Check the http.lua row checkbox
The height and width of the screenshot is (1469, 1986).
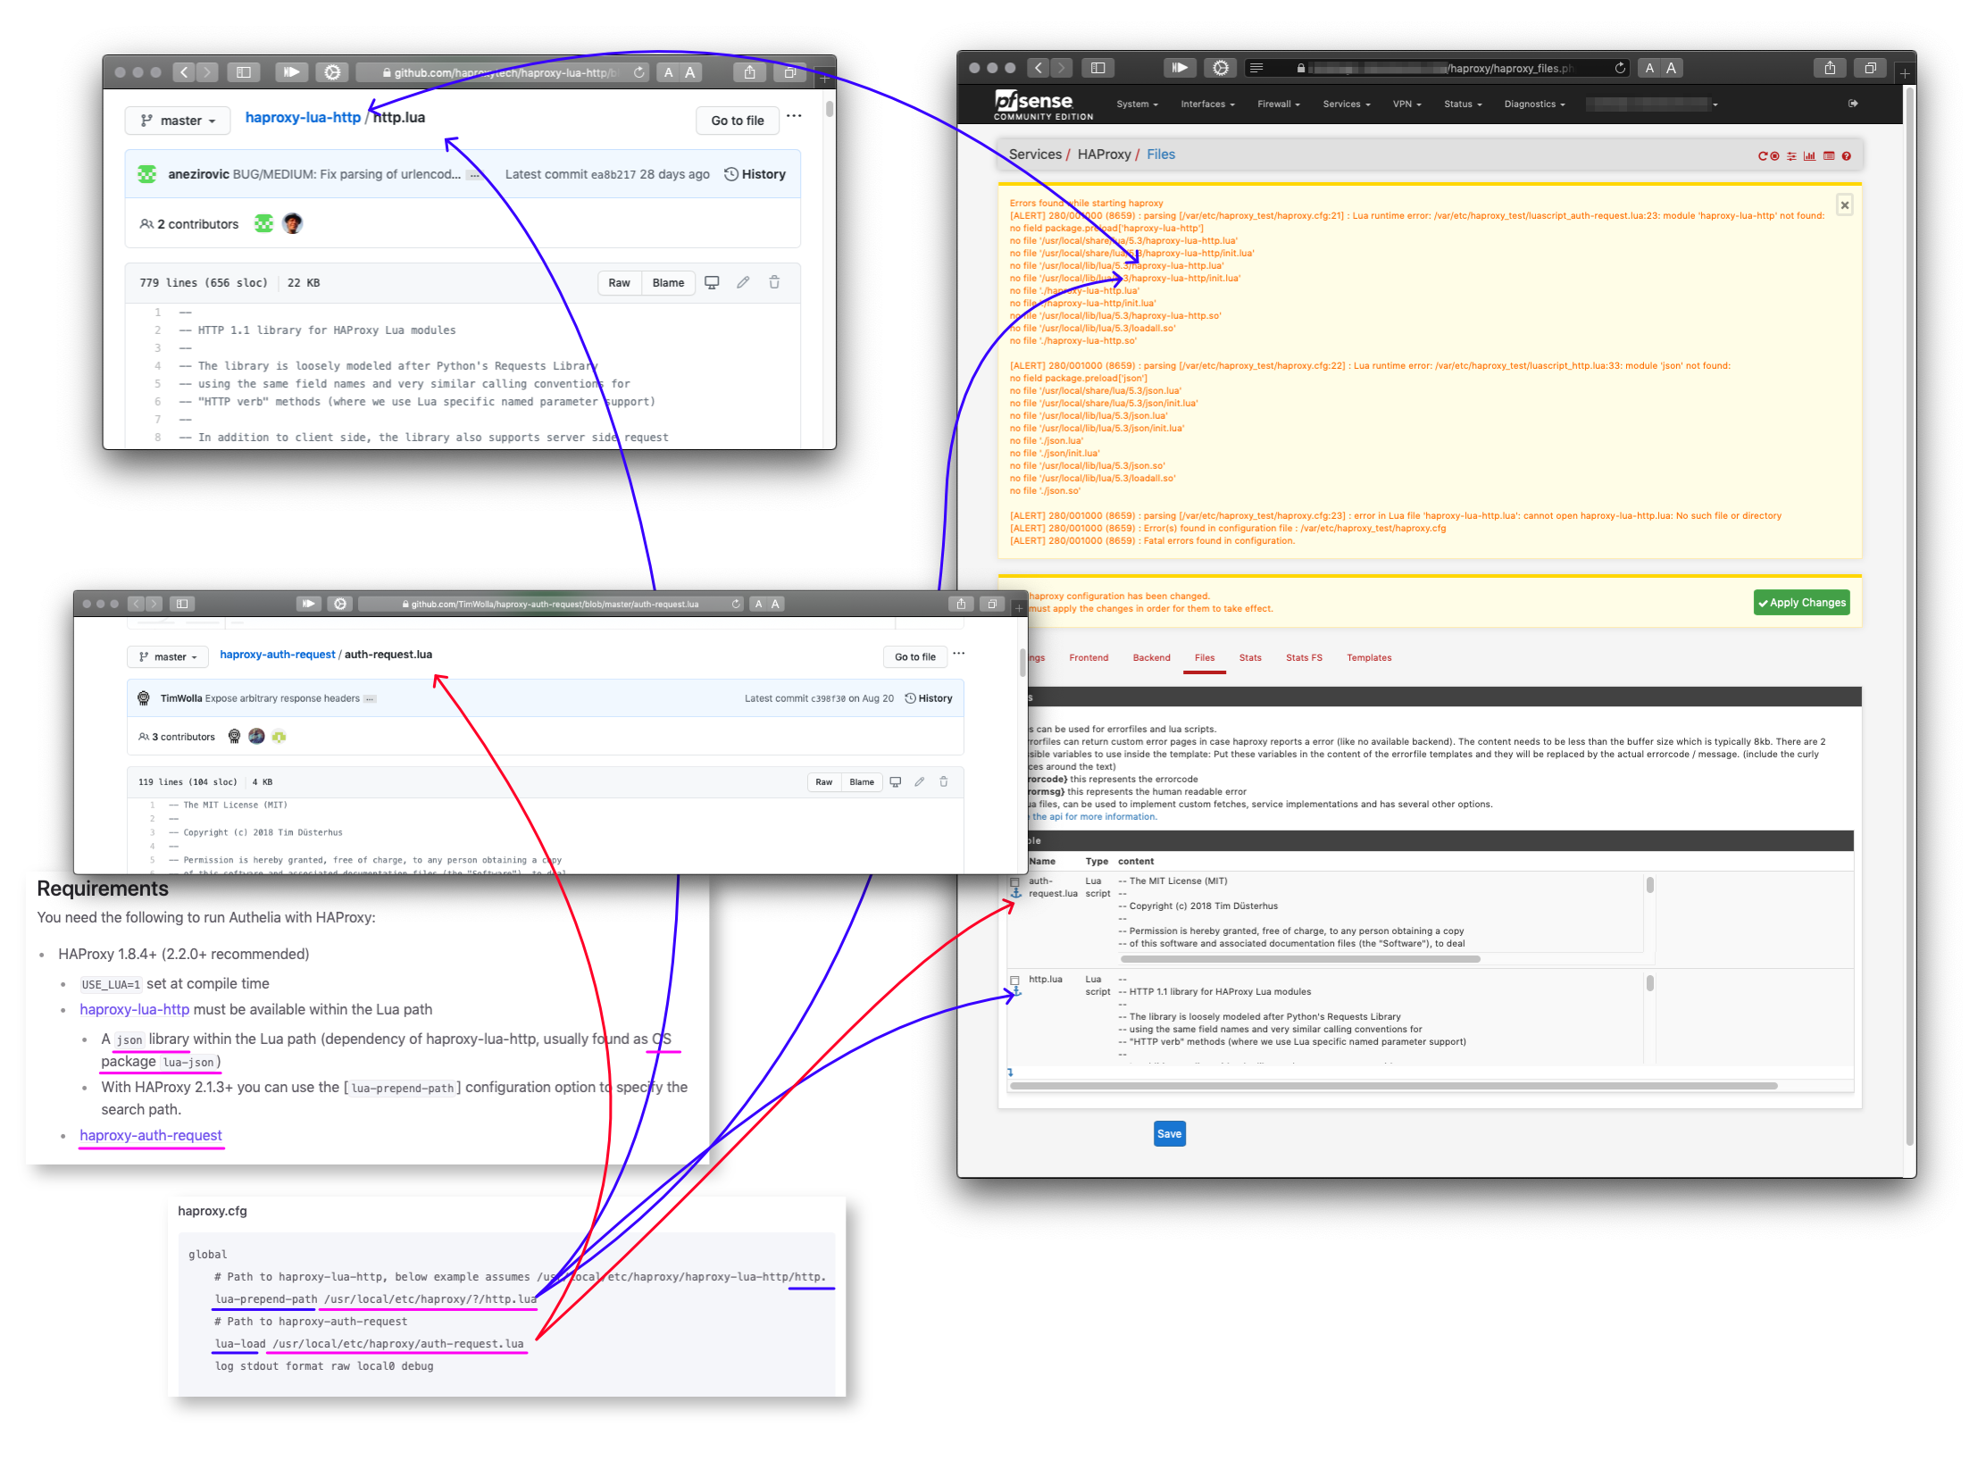[x=1015, y=980]
